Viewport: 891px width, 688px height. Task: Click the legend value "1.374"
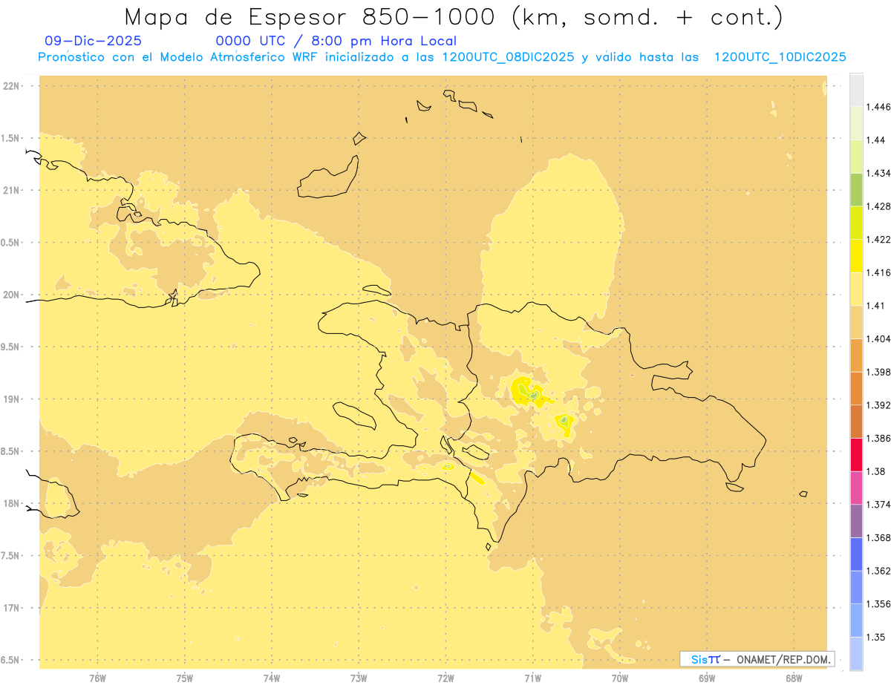(878, 505)
